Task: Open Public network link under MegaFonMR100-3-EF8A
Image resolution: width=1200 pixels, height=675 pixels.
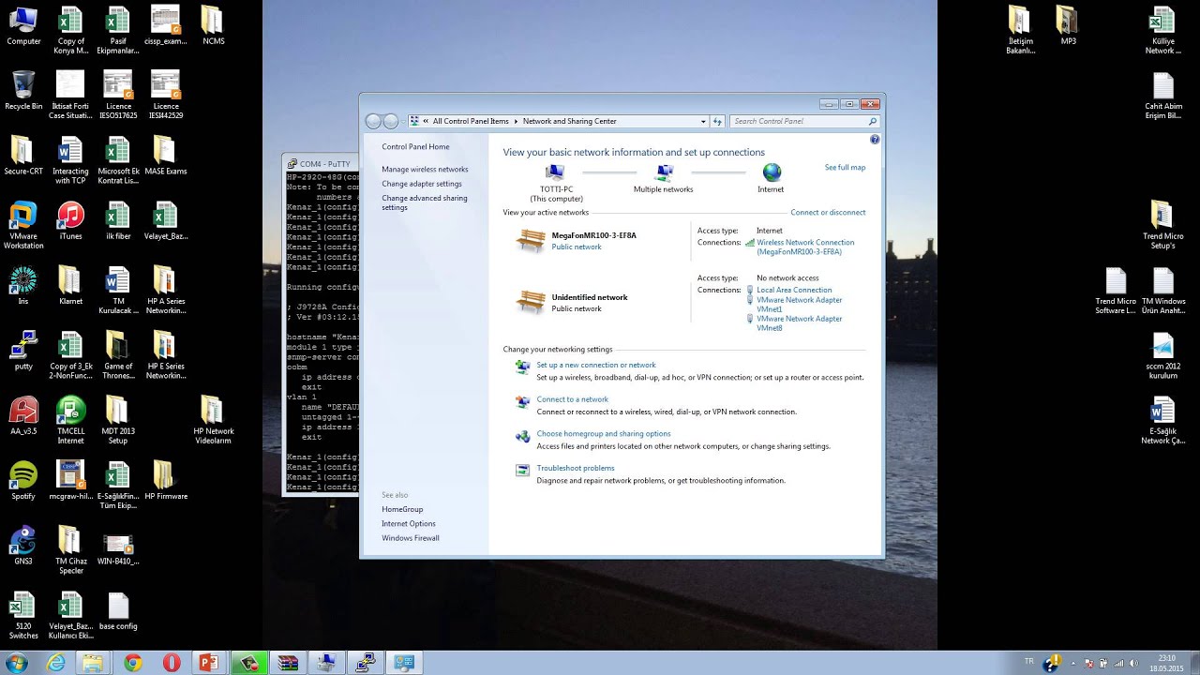Action: coord(577,247)
